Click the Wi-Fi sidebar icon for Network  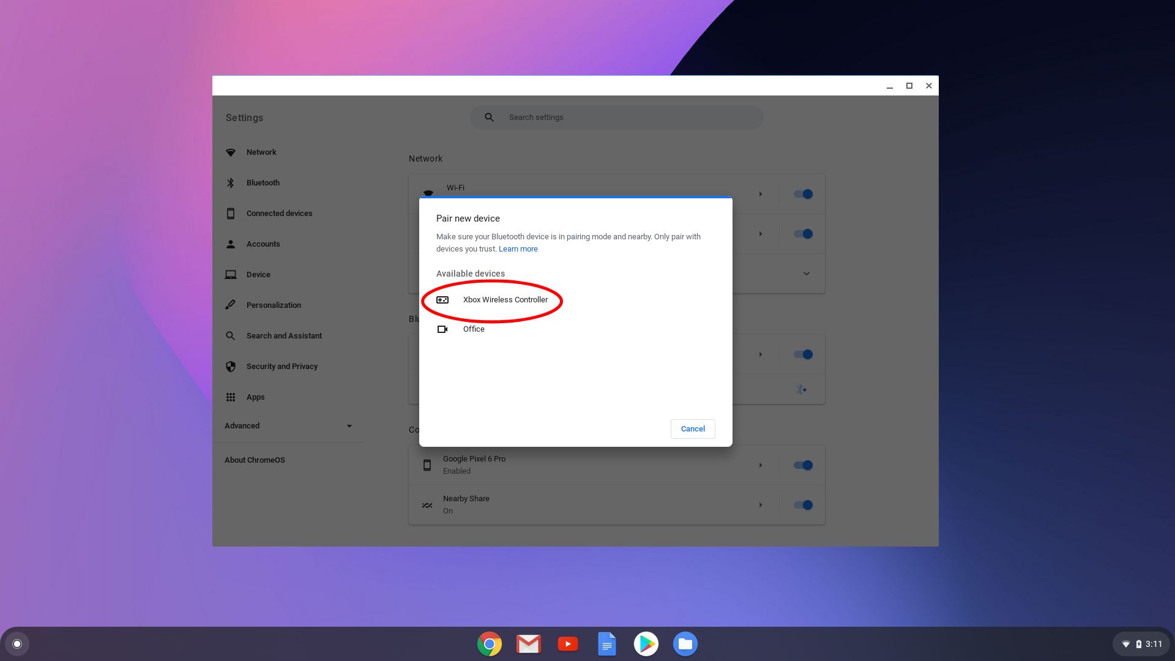231,152
